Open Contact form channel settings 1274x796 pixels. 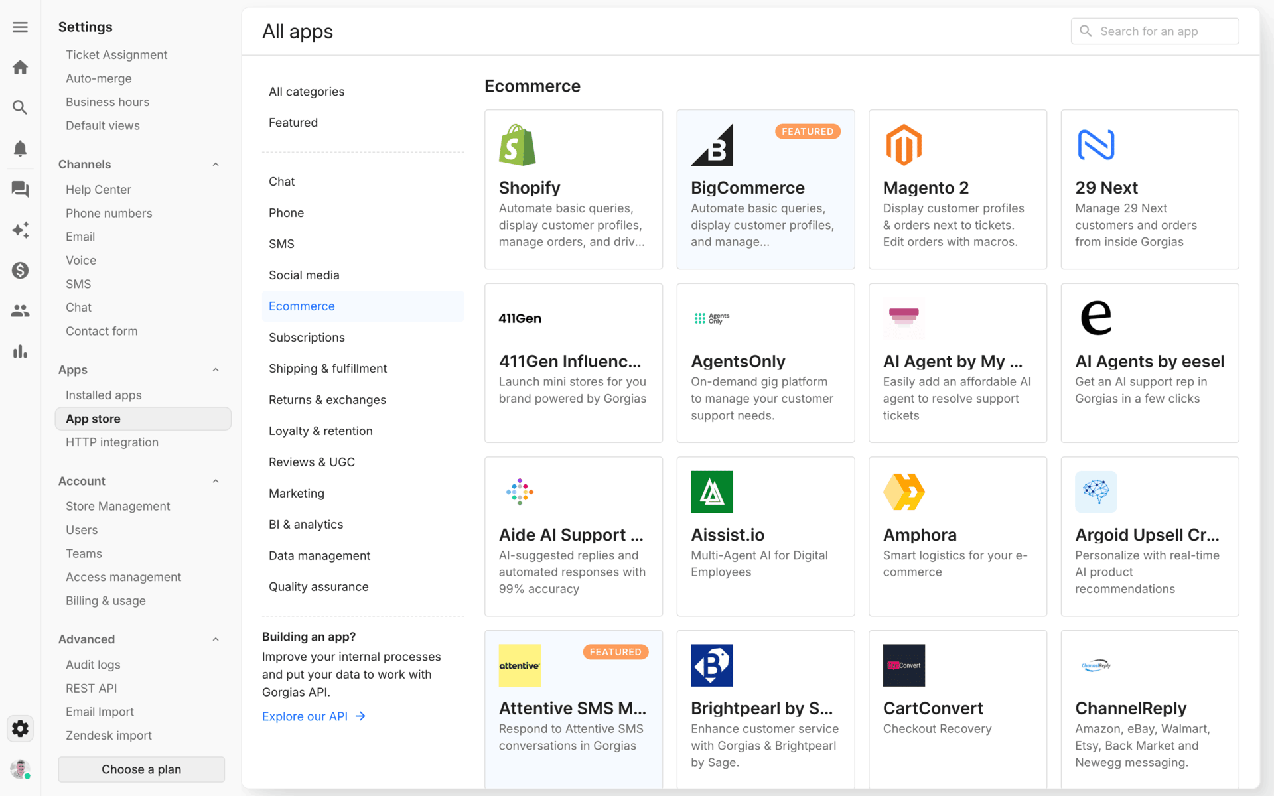pyautogui.click(x=143, y=331)
